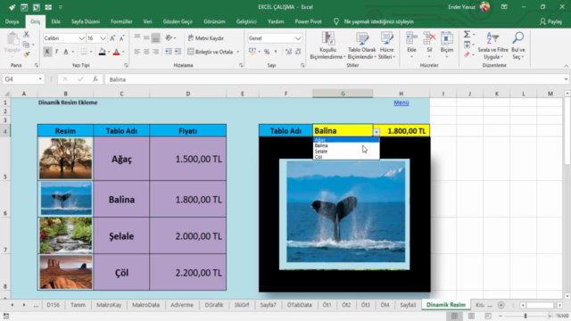This screenshot has width=571, height=321.
Task: Open the Genel number format dropdown
Action: tap(298, 38)
